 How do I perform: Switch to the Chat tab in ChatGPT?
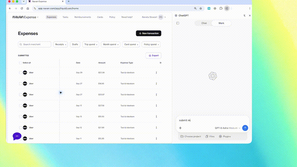point(204,23)
